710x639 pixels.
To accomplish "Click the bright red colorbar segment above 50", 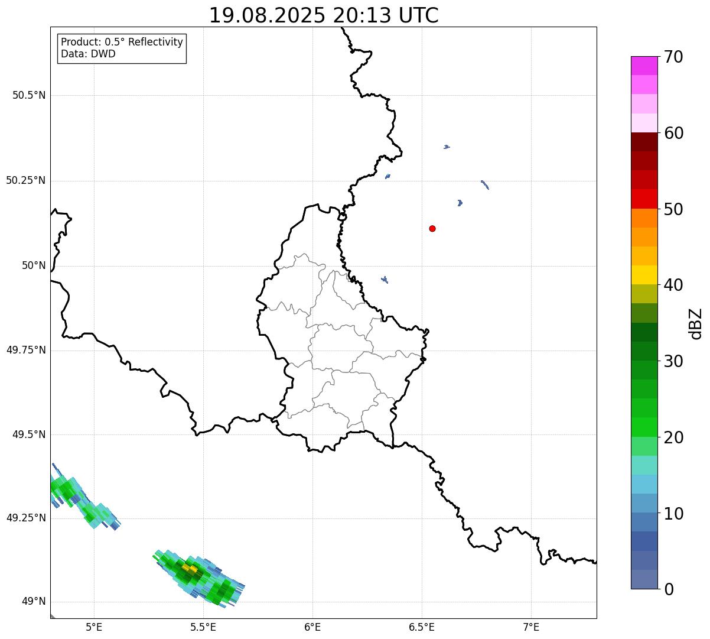I will 644,199.
